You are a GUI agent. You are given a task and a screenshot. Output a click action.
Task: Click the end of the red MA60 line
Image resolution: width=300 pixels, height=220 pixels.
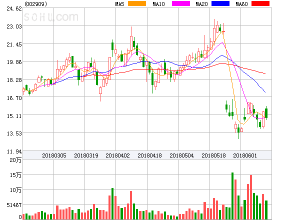[x=265, y=73]
